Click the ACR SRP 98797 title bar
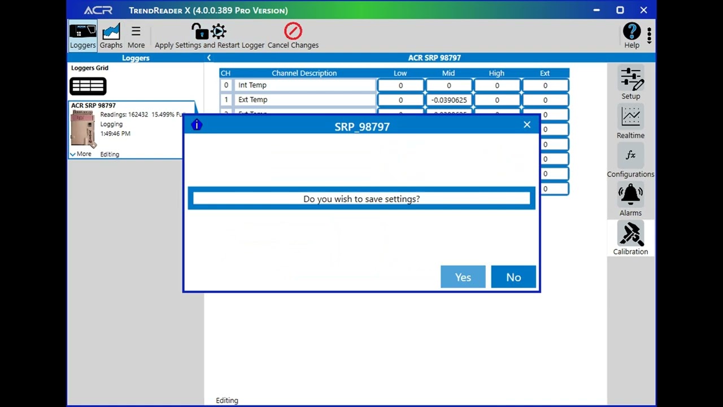The width and height of the screenshot is (723, 407). [x=434, y=58]
